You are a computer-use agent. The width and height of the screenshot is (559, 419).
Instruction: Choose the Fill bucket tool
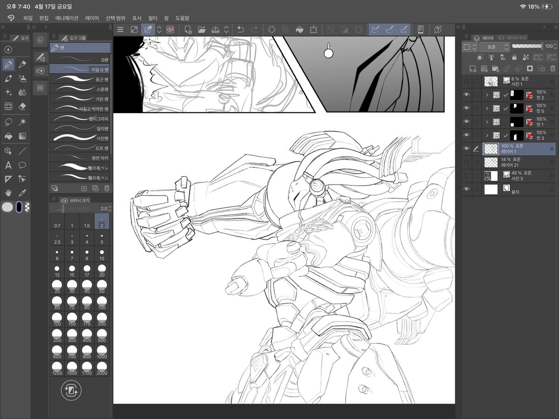click(8, 136)
